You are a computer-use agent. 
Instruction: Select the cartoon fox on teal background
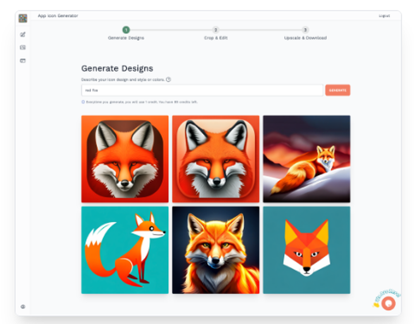(x=125, y=249)
